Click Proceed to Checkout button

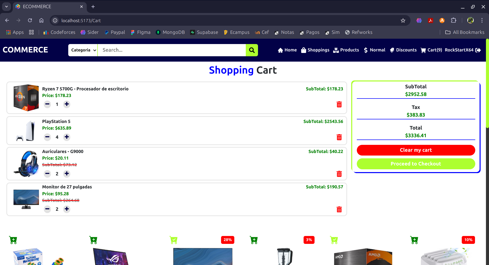416,164
